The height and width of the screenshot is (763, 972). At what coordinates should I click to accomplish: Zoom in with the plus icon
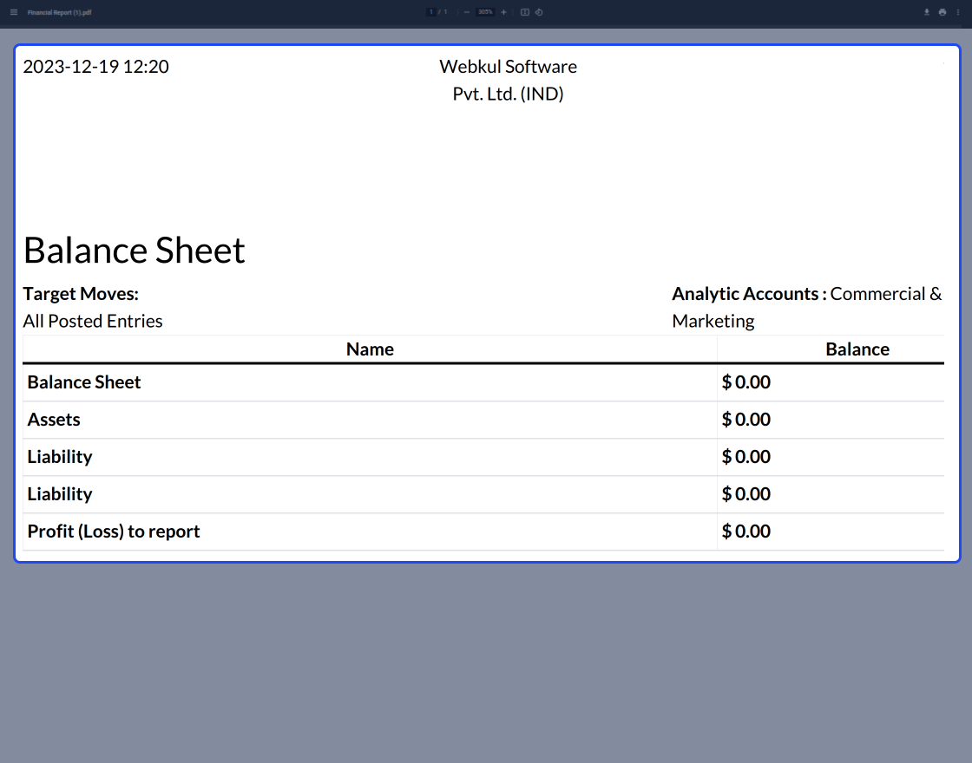click(x=503, y=12)
